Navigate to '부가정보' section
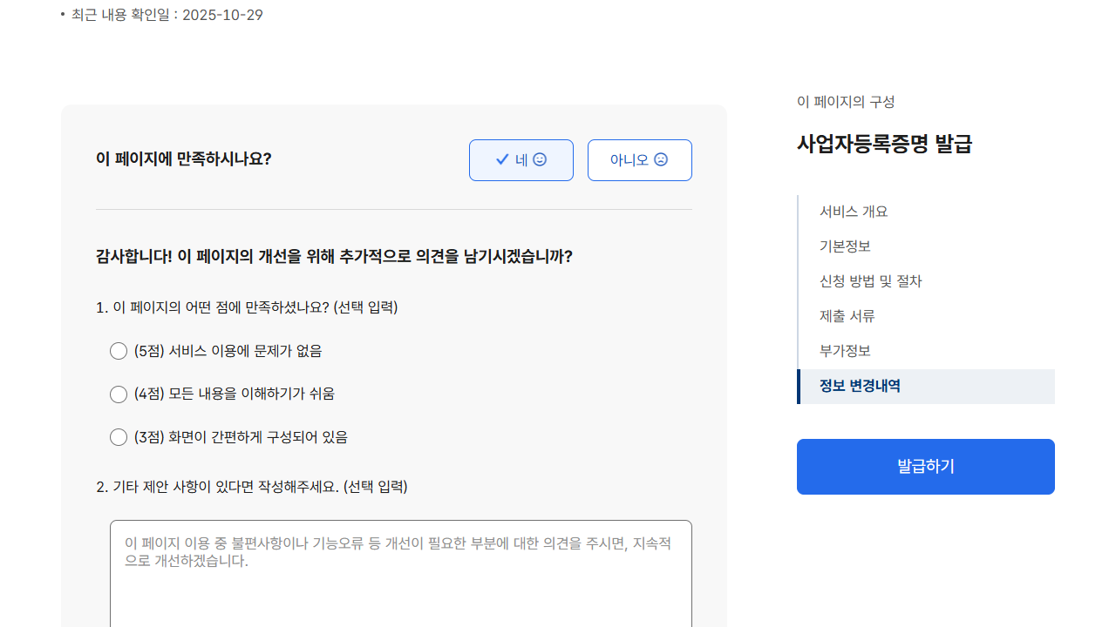The image size is (1116, 627). point(845,351)
